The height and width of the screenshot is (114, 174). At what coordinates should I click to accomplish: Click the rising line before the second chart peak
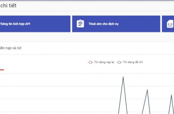click(145, 102)
